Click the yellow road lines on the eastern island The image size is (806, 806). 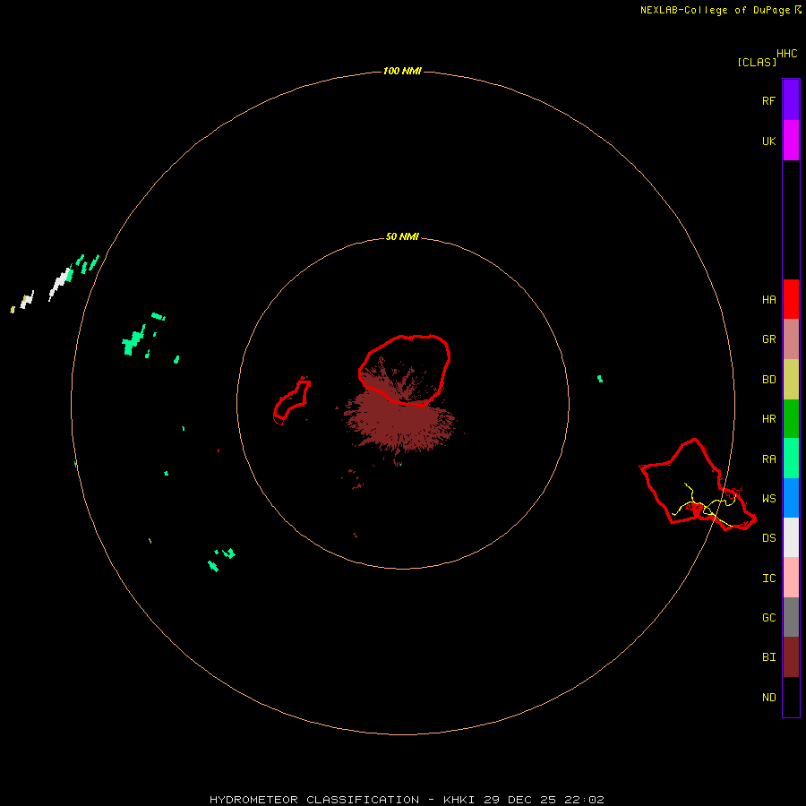(x=706, y=506)
